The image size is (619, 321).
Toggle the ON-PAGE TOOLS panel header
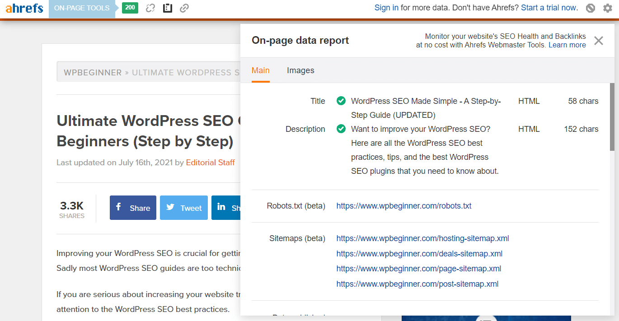pyautogui.click(x=81, y=8)
